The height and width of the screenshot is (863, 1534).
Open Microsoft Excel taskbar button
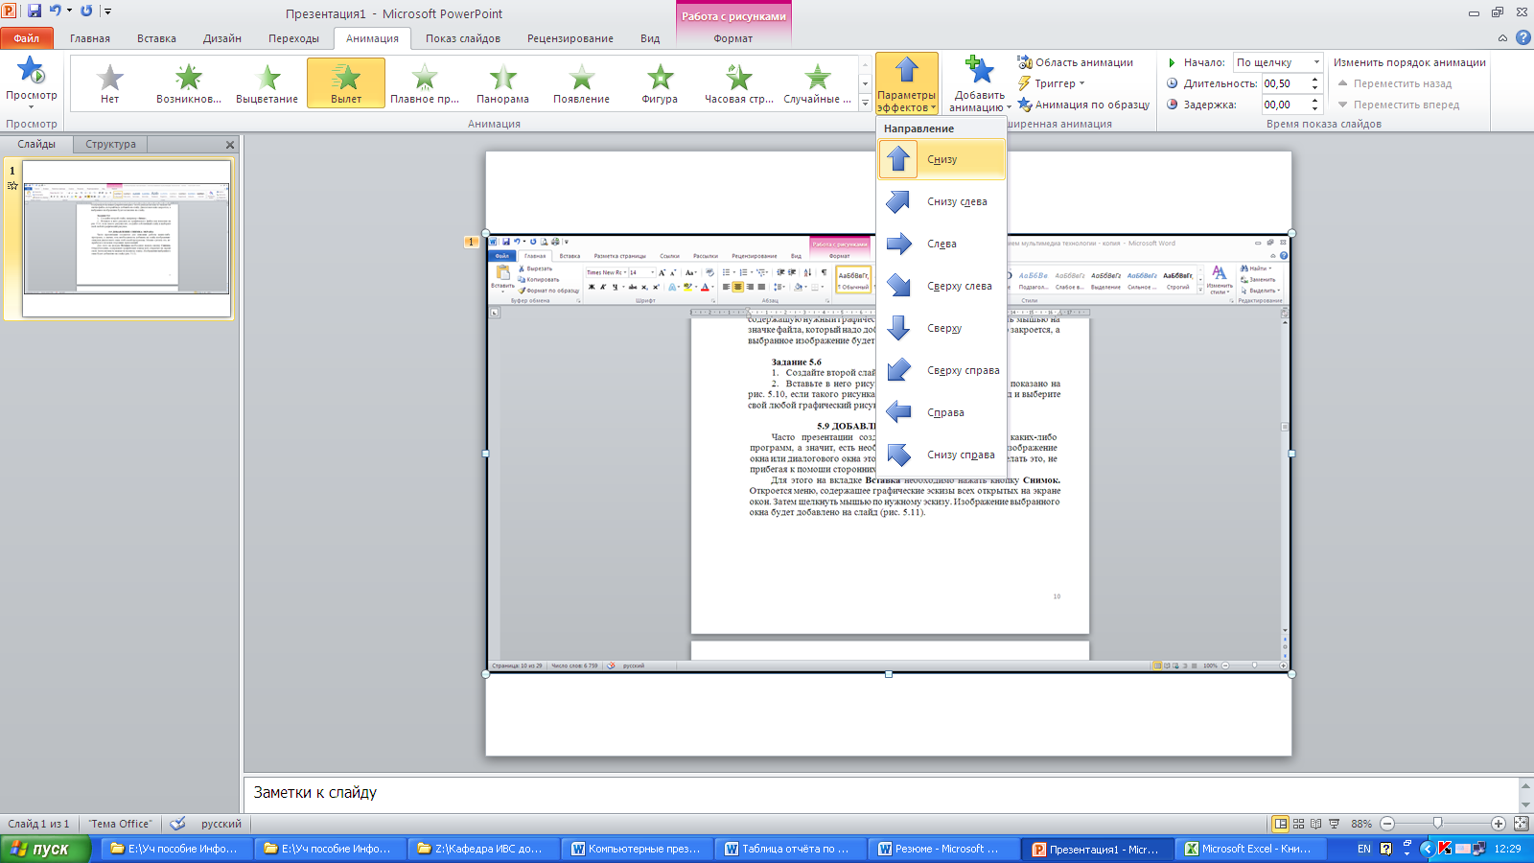[x=1248, y=849]
